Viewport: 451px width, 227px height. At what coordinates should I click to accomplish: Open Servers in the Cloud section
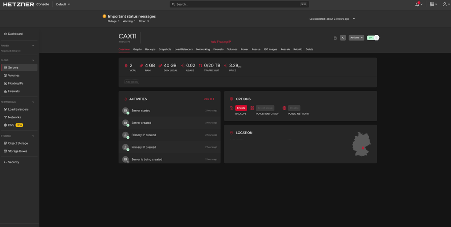pyautogui.click(x=19, y=67)
